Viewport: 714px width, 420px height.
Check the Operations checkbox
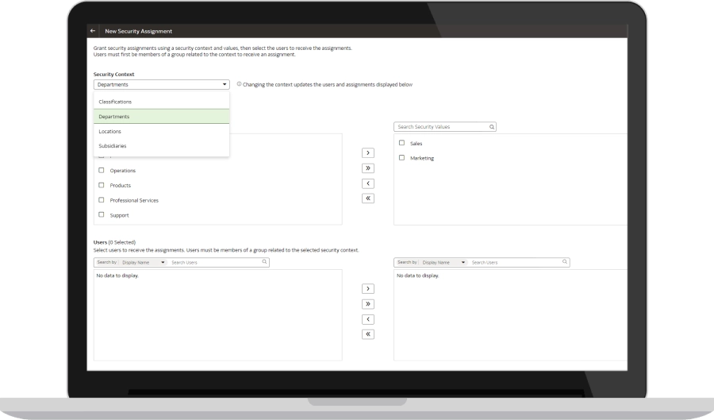(102, 170)
